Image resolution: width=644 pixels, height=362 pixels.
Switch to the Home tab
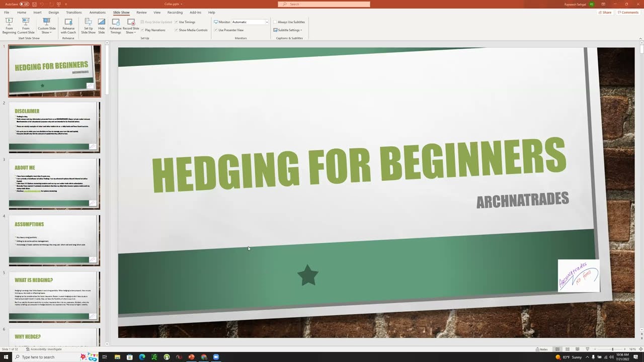(22, 12)
